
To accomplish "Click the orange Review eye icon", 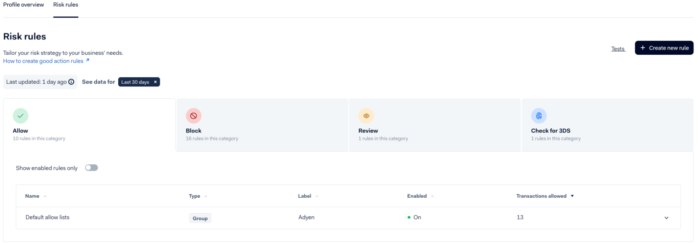I will coord(366,116).
